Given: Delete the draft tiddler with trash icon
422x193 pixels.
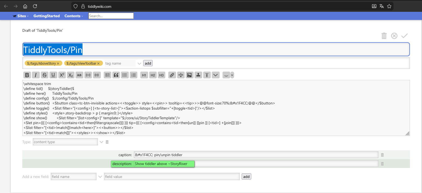Looking at the screenshot, I should tap(384, 36).
